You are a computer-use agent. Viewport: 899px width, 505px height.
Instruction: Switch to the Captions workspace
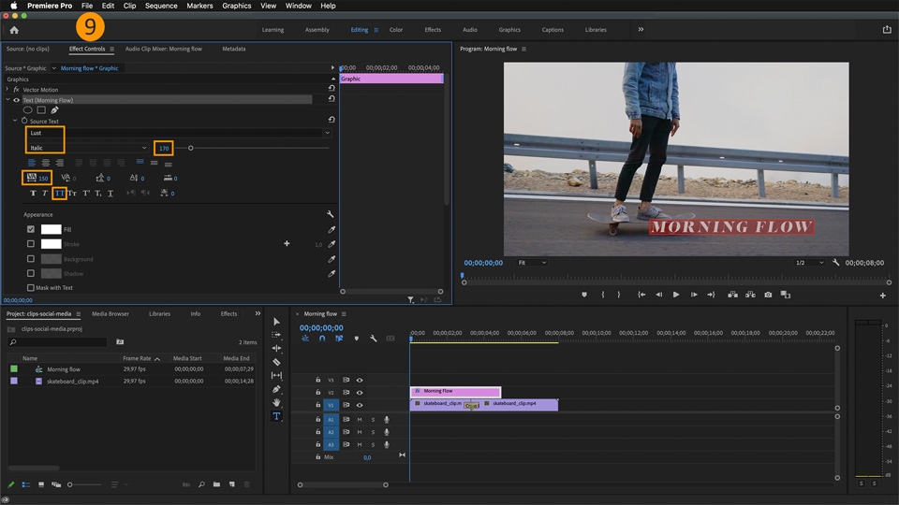click(553, 30)
